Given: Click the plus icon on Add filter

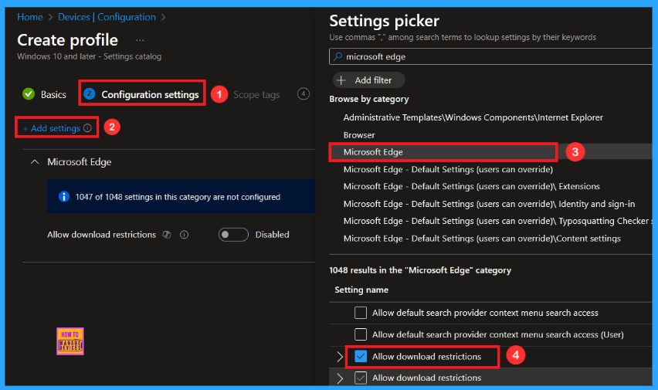Looking at the screenshot, I should [341, 80].
